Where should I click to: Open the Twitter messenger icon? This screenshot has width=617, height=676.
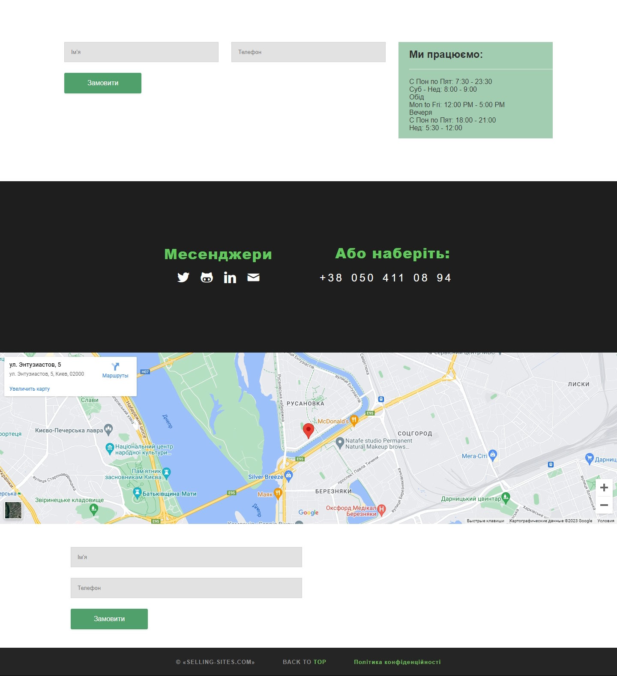183,278
